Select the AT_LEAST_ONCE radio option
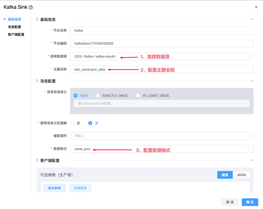Screen dimensions: 263x209 pyautogui.click(x=138, y=96)
